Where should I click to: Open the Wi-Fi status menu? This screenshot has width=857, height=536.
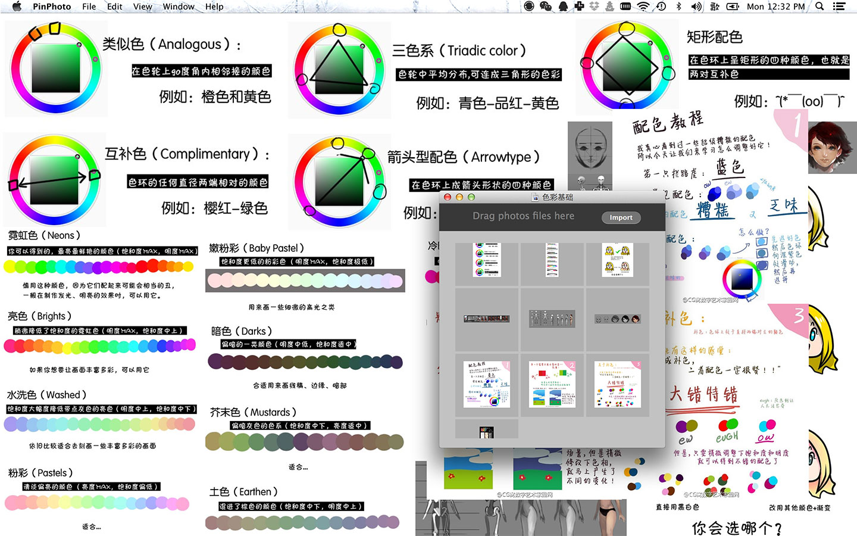pos(643,7)
